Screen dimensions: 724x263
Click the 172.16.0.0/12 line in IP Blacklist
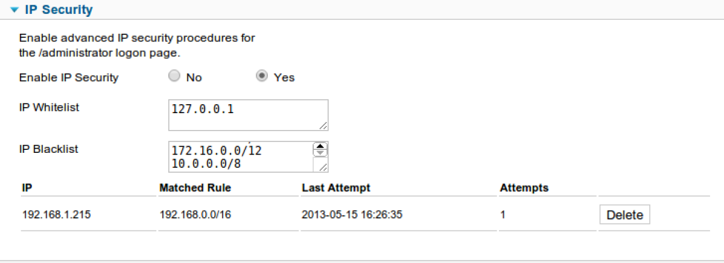click(x=217, y=150)
